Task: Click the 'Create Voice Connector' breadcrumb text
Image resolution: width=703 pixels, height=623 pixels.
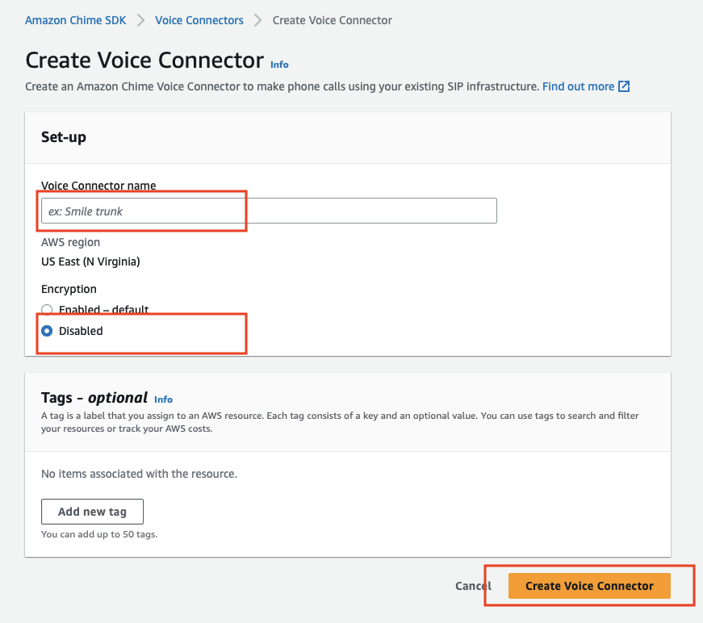Action: [333, 20]
